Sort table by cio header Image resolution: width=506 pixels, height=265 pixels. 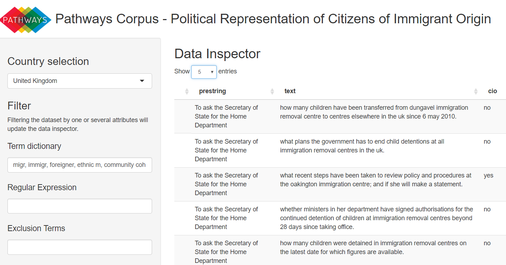tap(493, 91)
